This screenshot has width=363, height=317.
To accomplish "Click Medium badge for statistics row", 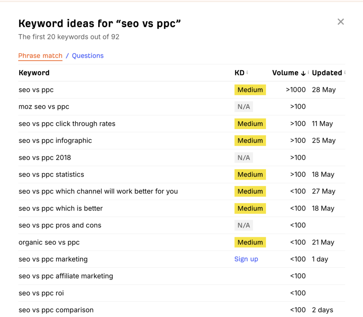I will (x=250, y=174).
